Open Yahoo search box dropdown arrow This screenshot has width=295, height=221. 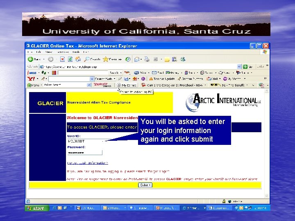(x=92, y=79)
